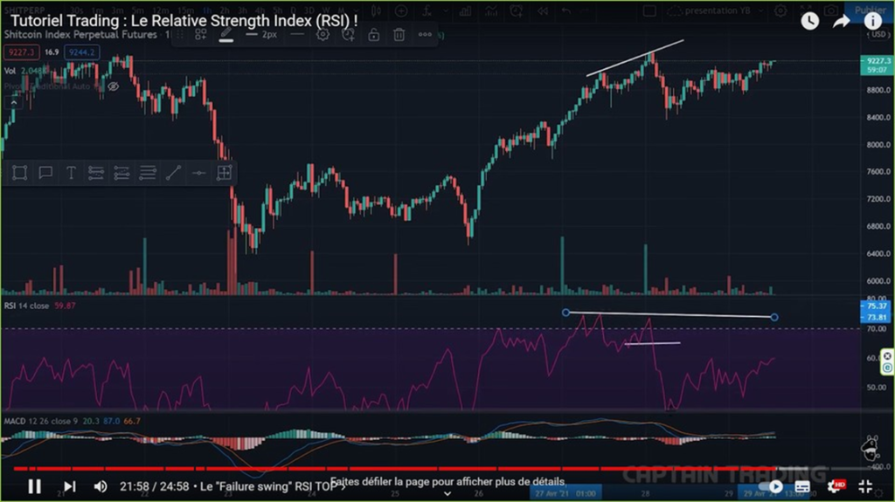Viewport: 895px width, 502px height.
Task: Open the video info cards icon
Action: click(873, 21)
